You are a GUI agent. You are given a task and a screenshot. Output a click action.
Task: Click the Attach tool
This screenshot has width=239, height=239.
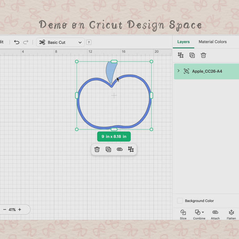[215, 214]
